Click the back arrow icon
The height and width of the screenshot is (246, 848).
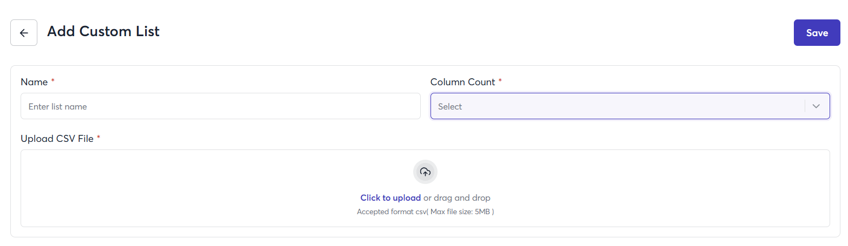pyautogui.click(x=24, y=33)
